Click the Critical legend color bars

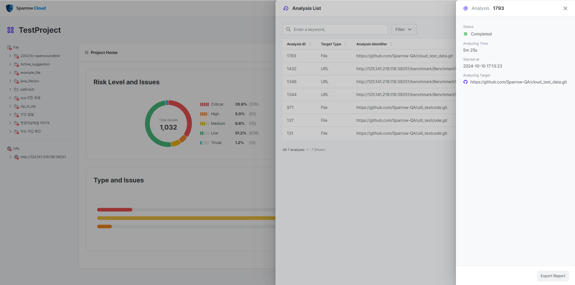click(204, 104)
